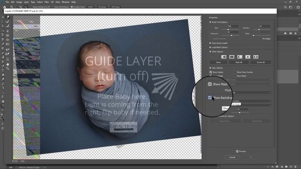The width and height of the screenshot is (301, 169).
Task: Select the Twirl Clockwise tool
Action: 8,31
